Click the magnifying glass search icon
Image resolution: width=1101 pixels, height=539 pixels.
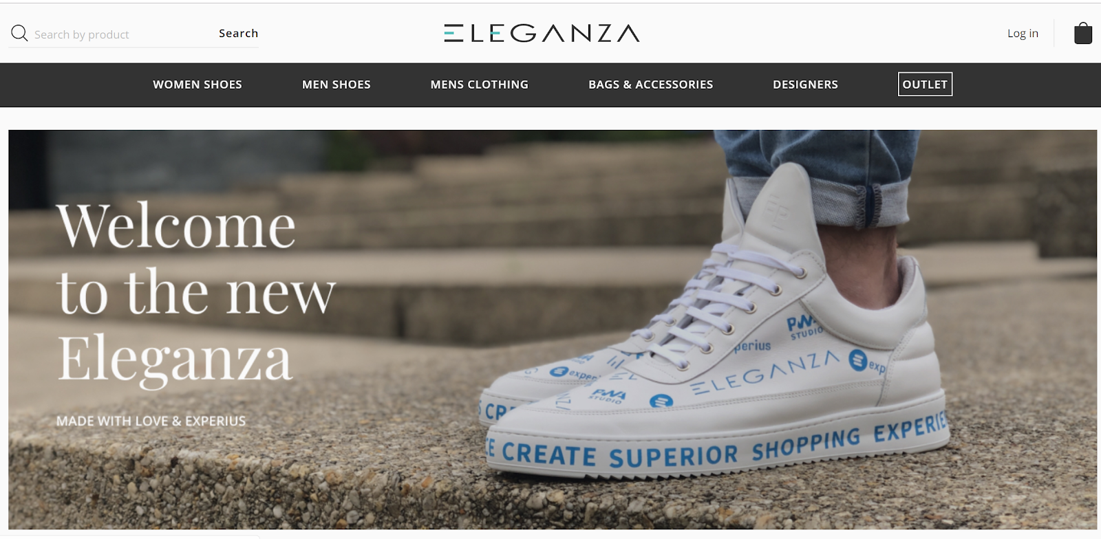pos(19,33)
